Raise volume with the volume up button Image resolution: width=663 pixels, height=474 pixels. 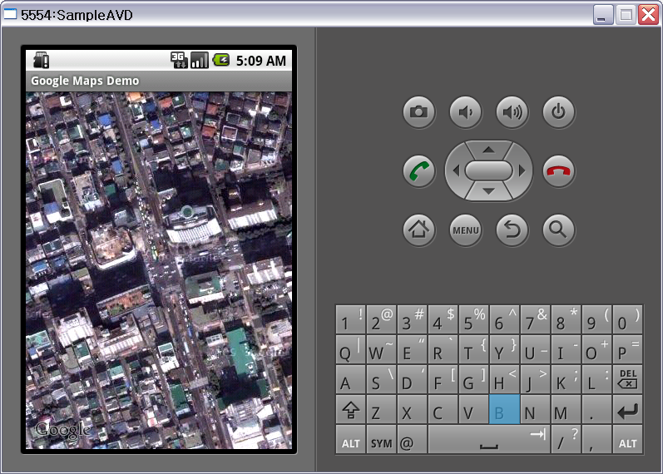512,112
